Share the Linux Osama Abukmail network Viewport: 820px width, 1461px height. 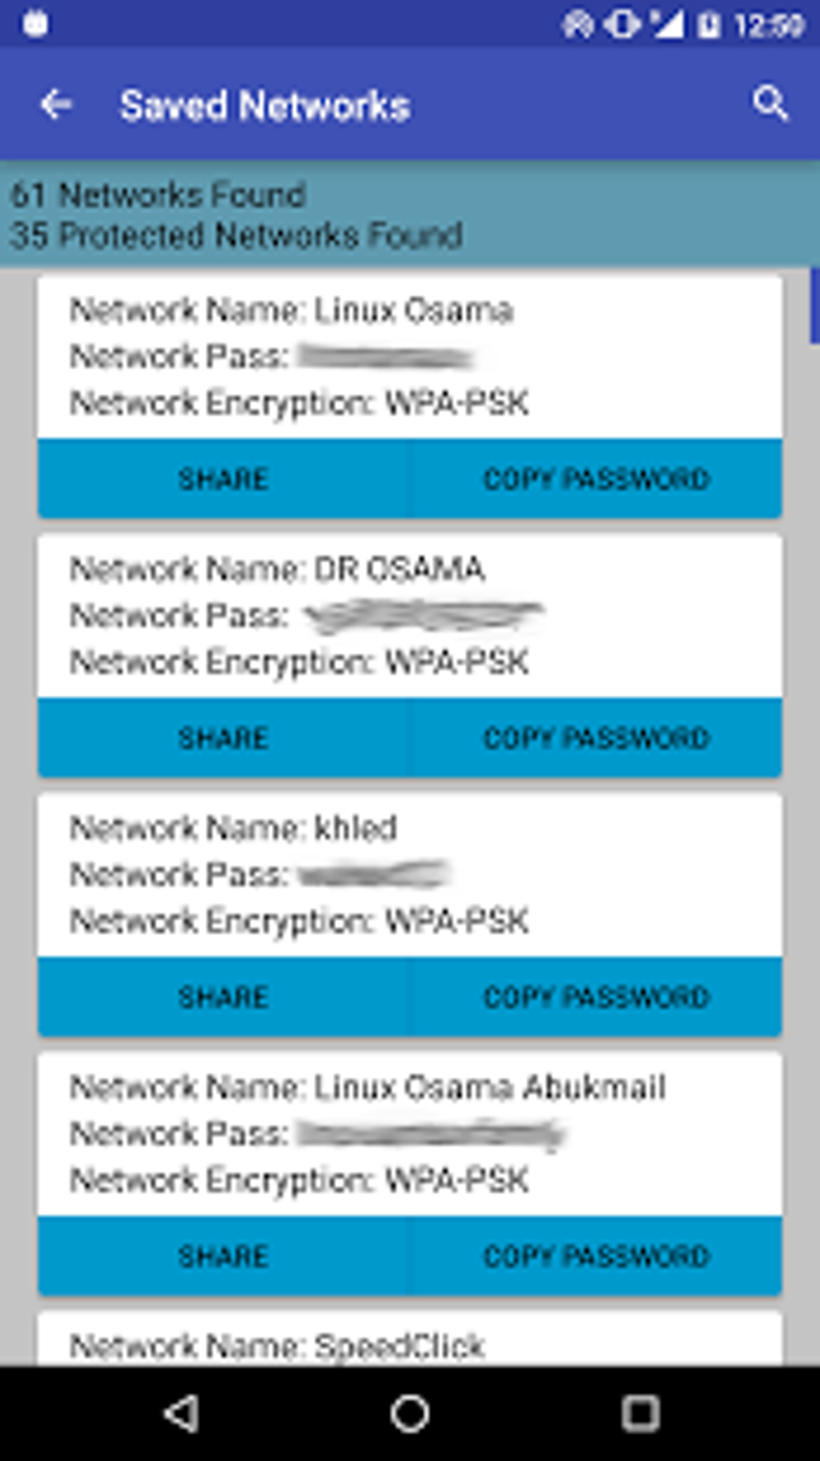tap(223, 1256)
